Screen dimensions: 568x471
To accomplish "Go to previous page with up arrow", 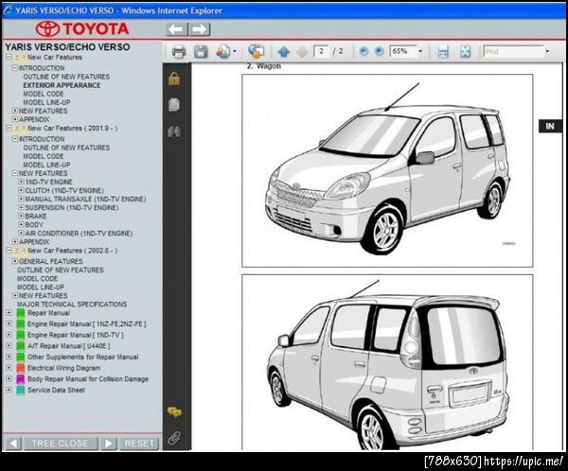I will (x=284, y=52).
